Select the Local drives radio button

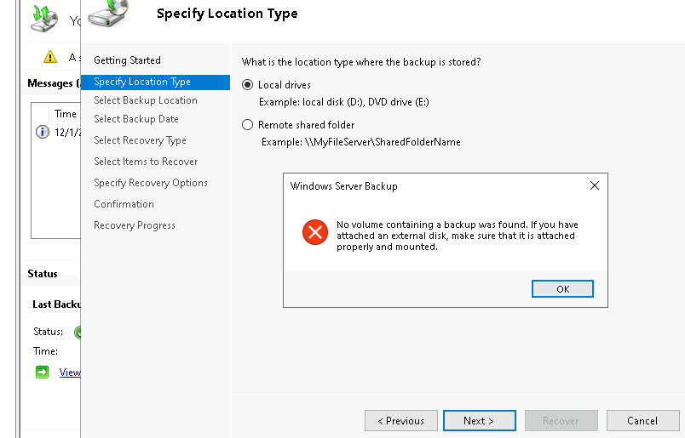point(248,85)
